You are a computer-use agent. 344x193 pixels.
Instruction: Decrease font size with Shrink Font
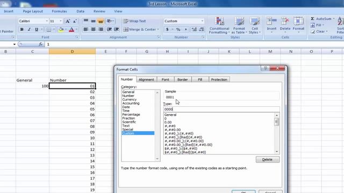(75, 21)
